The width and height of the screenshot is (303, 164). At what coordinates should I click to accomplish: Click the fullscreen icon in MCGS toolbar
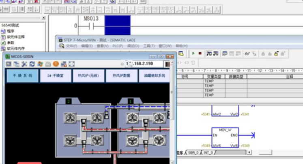click(x=71, y=64)
